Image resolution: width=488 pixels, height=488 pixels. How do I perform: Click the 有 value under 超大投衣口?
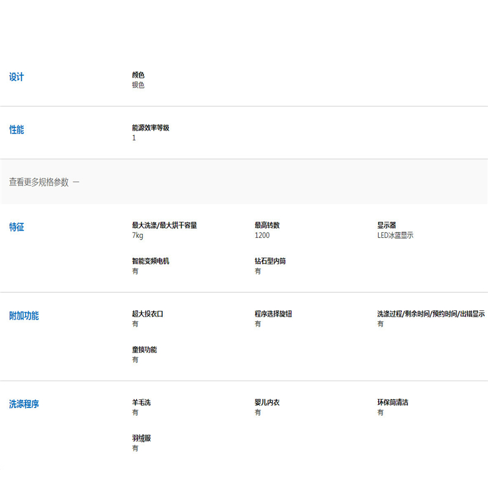click(x=135, y=324)
